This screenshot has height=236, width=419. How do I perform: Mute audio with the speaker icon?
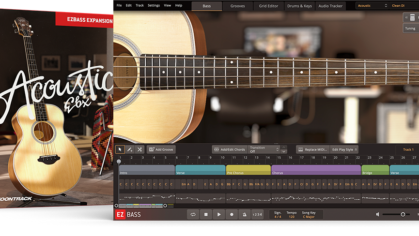[377, 214]
